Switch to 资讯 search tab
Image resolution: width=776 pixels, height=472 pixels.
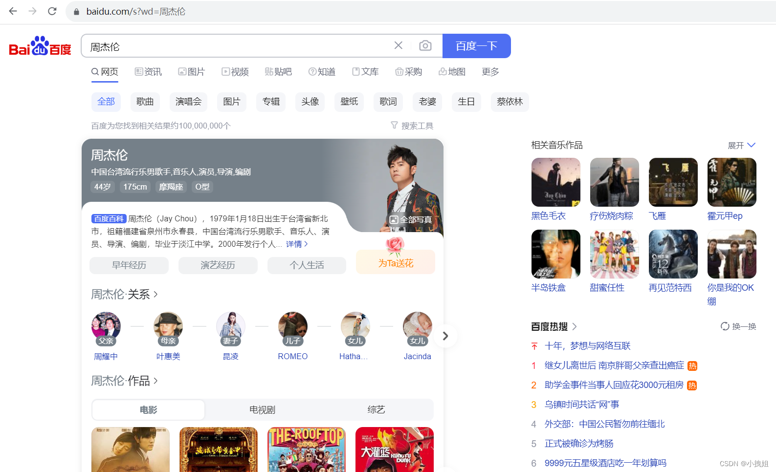pyautogui.click(x=148, y=72)
